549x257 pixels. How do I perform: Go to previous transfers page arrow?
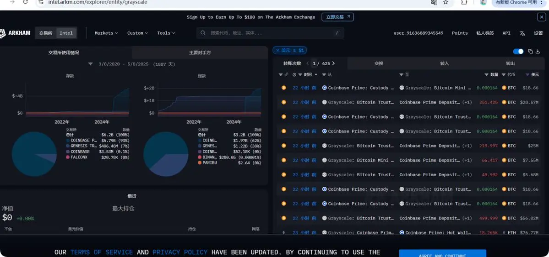pyautogui.click(x=307, y=63)
